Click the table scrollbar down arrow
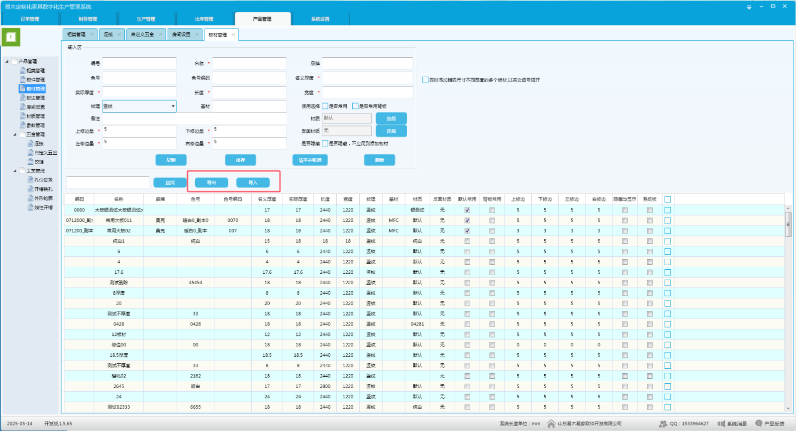Viewport: 796px width, 431px height. pyautogui.click(x=788, y=409)
